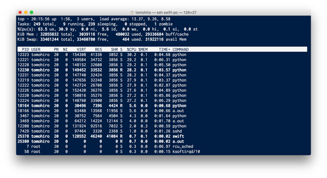Click the home folder icon in title bar
Image resolution: width=327 pixels, height=178 pixels.
tap(132, 12)
